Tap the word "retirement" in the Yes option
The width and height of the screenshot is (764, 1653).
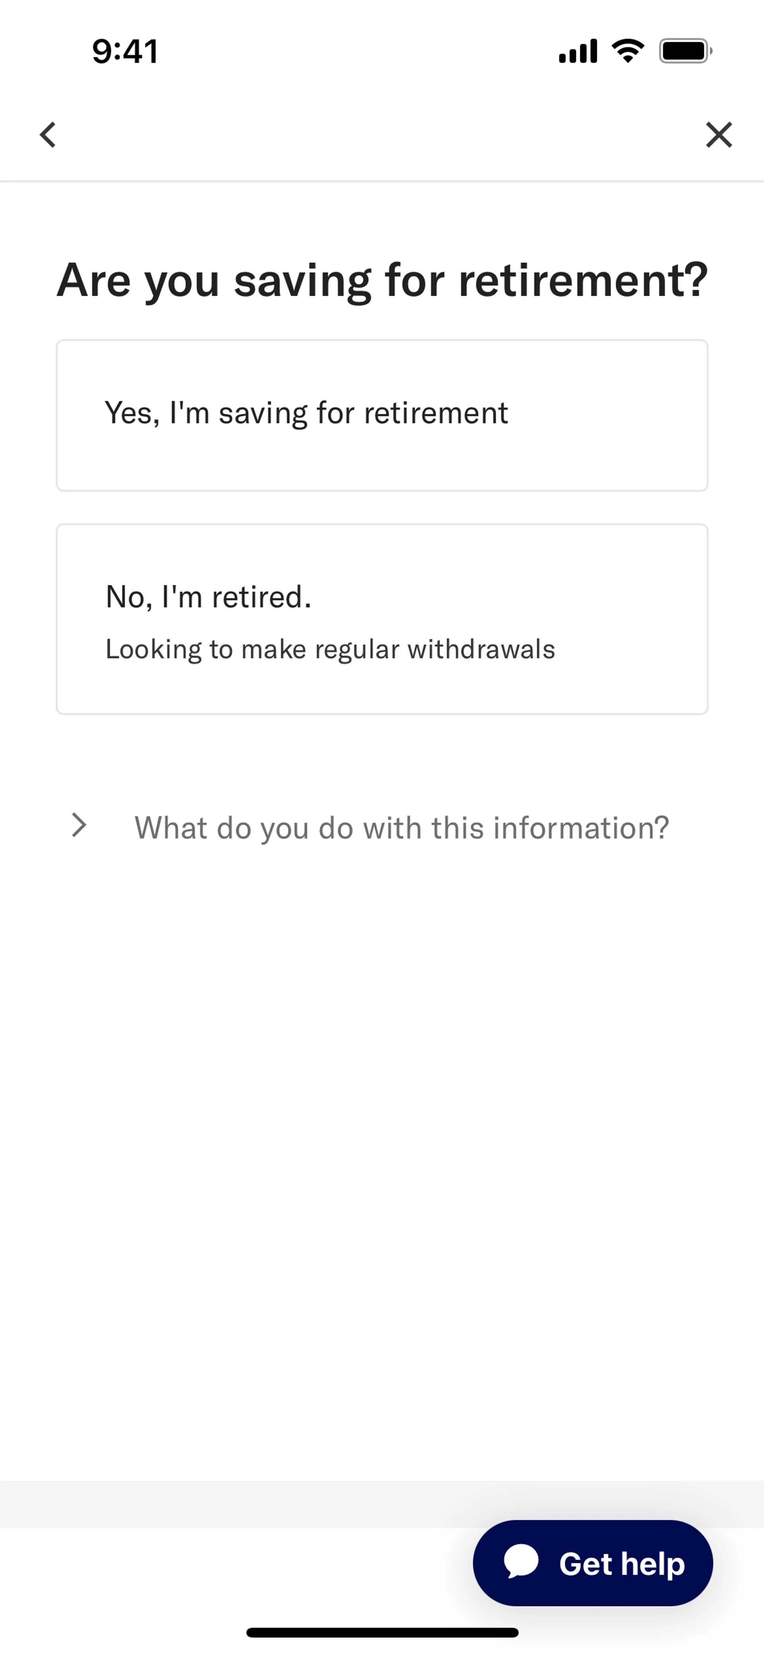pyautogui.click(x=436, y=413)
